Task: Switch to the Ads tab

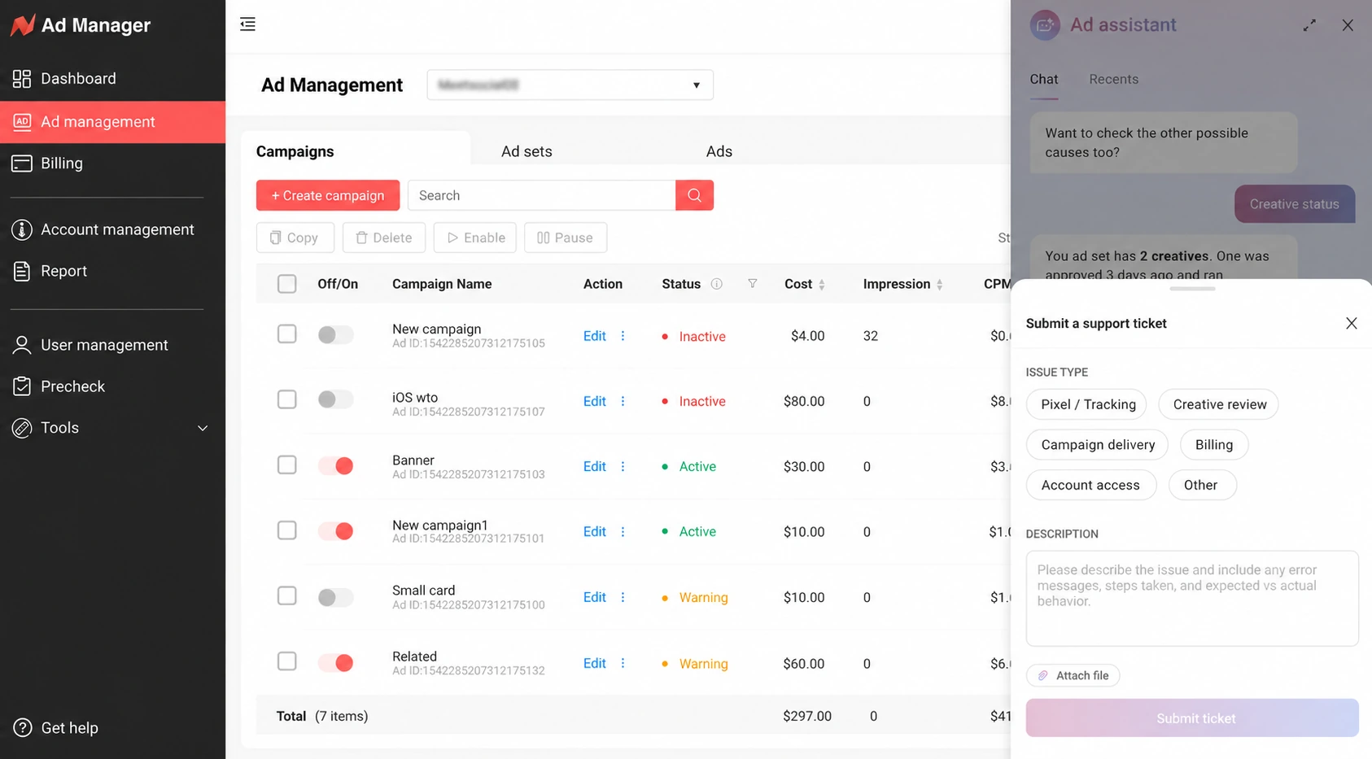Action: pyautogui.click(x=719, y=151)
